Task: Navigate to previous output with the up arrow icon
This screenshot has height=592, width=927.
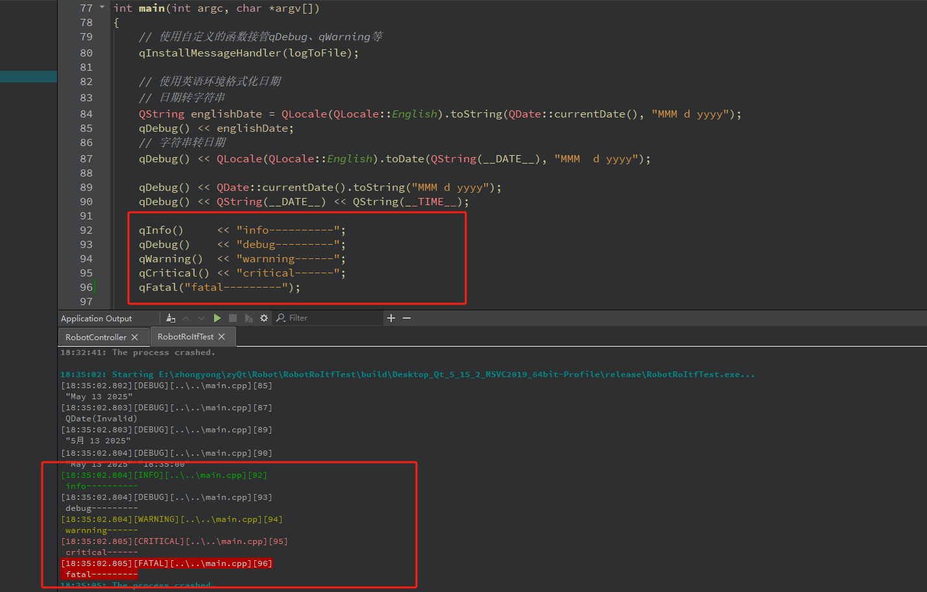Action: click(186, 318)
